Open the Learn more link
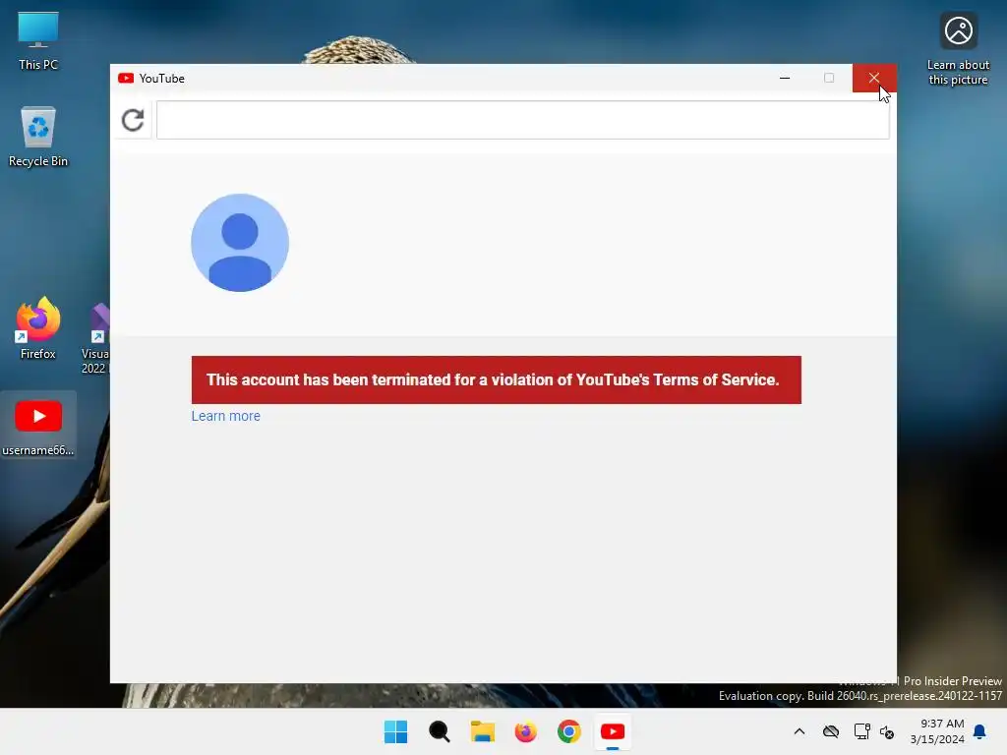This screenshot has height=755, width=1007. [x=225, y=416]
